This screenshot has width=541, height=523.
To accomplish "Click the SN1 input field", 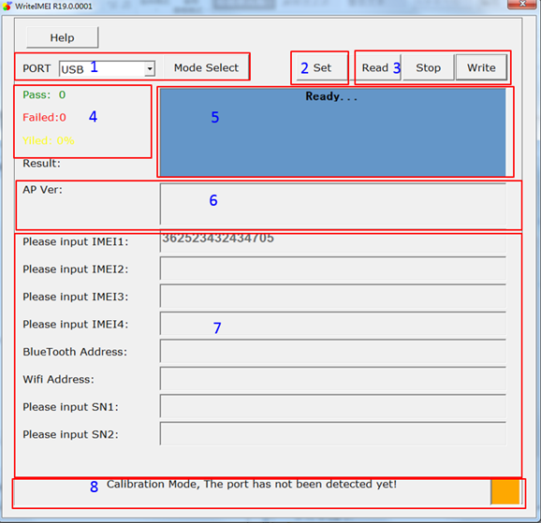I will (x=333, y=406).
